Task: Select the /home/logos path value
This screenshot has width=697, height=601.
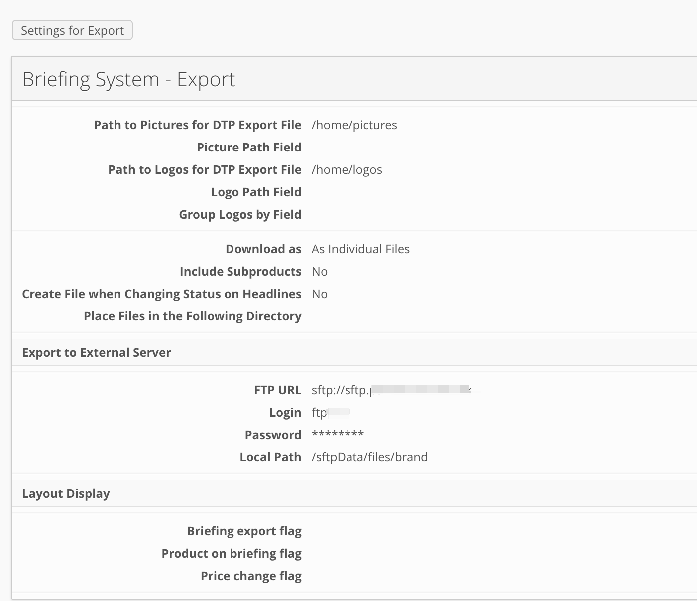Action: tap(347, 170)
